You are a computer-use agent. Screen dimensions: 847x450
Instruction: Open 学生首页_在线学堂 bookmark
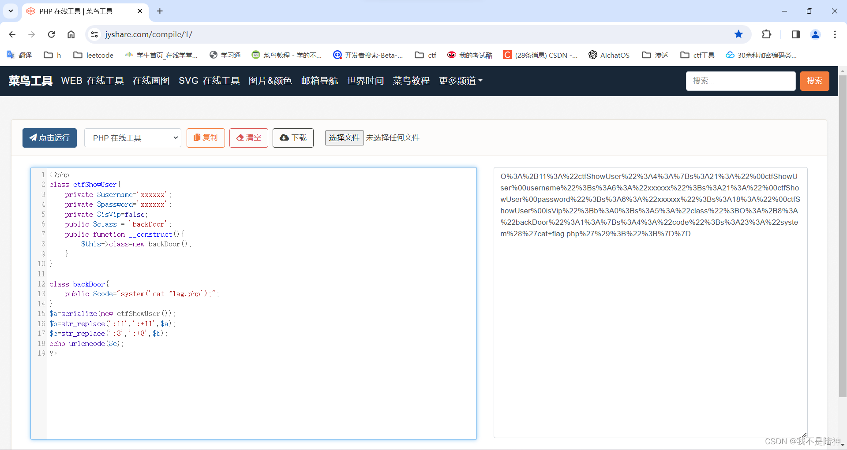click(161, 55)
